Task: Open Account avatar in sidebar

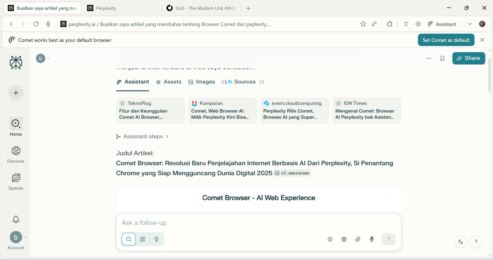Action: point(16,237)
